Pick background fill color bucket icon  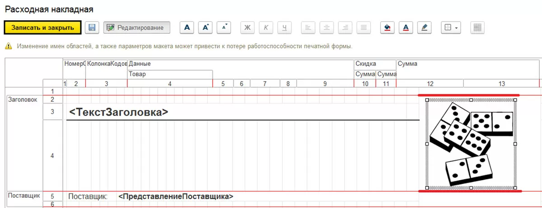click(387, 27)
